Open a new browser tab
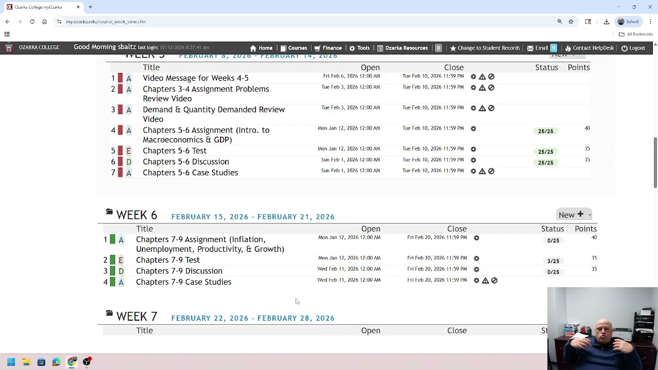Screen dimensions: 658x370 90,7
